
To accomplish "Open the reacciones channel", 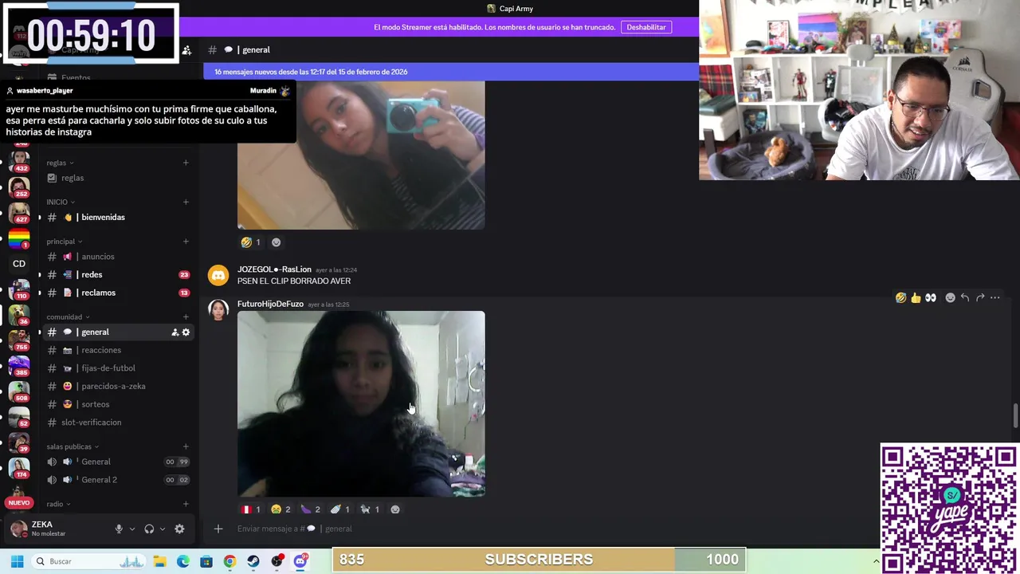I will click(118, 350).
